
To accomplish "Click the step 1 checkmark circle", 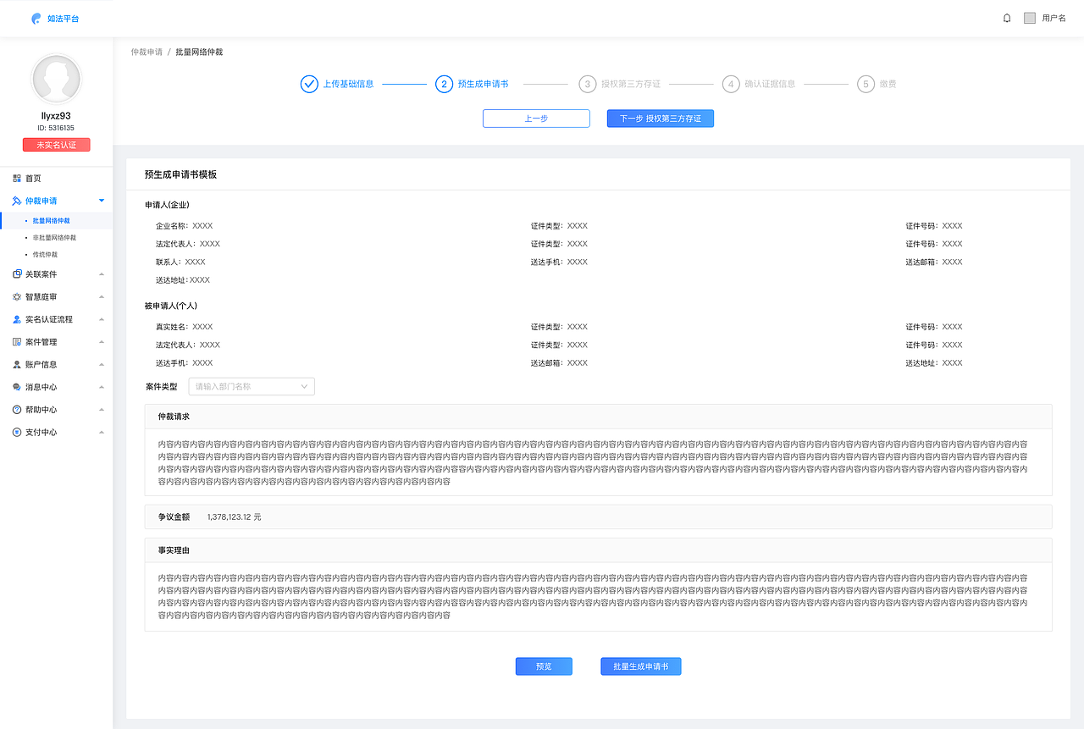I will click(309, 84).
